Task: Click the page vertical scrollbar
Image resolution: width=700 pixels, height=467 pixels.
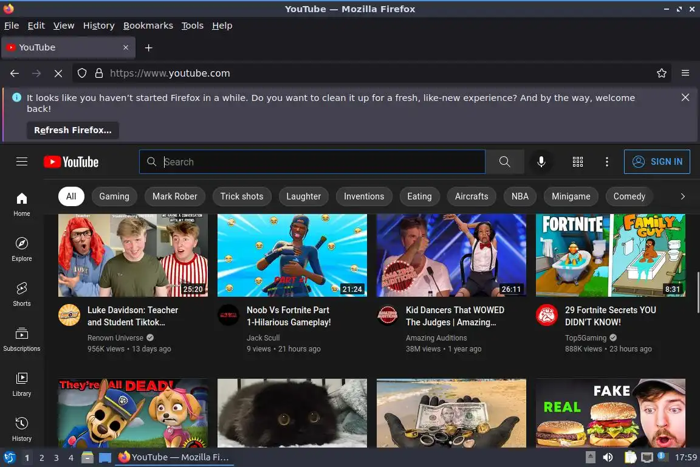Action: click(x=698, y=292)
